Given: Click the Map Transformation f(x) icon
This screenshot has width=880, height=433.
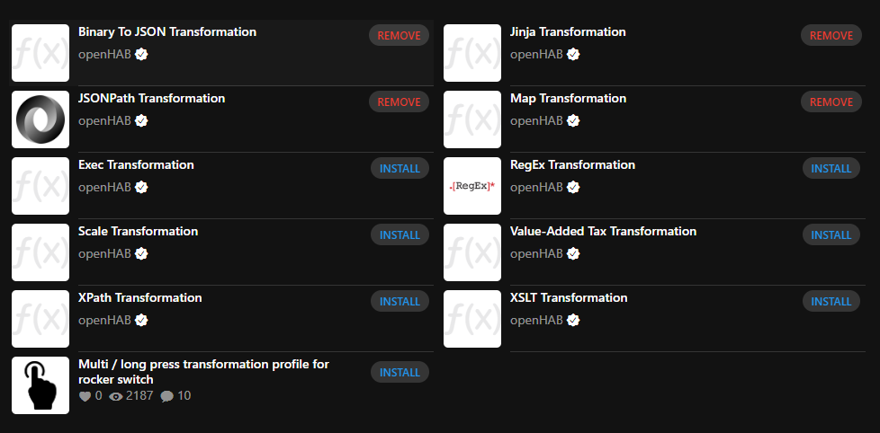Looking at the screenshot, I should click(x=472, y=119).
